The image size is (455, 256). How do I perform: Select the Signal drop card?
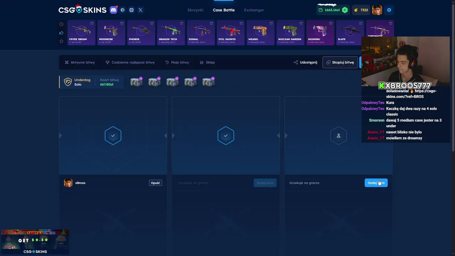[201, 33]
